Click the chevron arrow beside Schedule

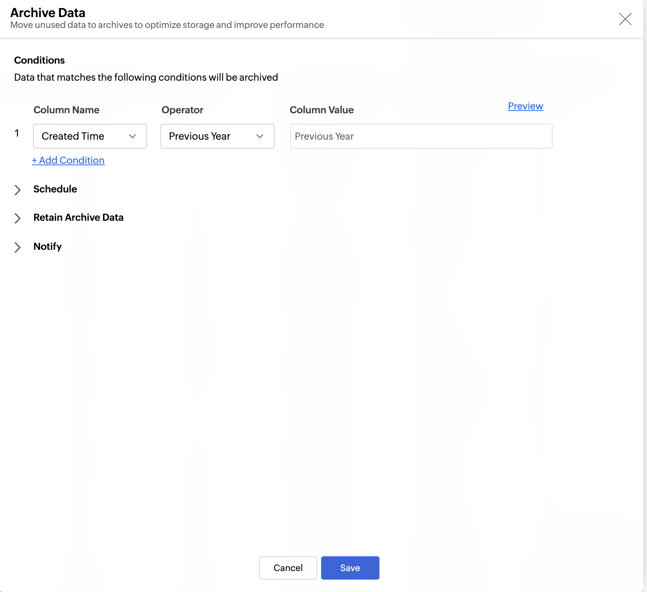tap(17, 190)
